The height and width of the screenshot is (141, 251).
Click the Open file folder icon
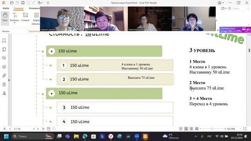12,3
